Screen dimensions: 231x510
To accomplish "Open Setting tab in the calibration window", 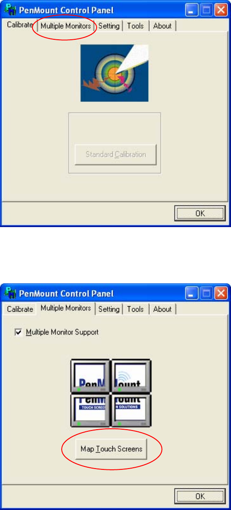I will pyautogui.click(x=109, y=26).
